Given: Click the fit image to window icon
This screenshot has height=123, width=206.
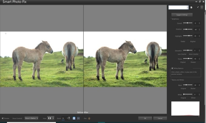Looking at the screenshot, I should [78, 118].
